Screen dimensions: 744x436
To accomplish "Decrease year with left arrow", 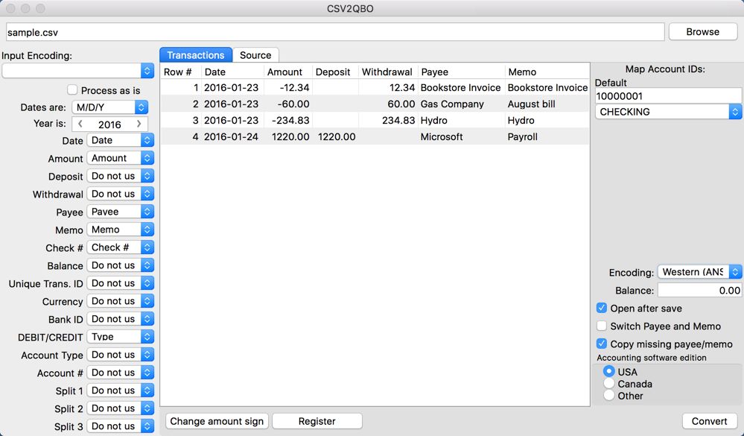I will pos(80,124).
